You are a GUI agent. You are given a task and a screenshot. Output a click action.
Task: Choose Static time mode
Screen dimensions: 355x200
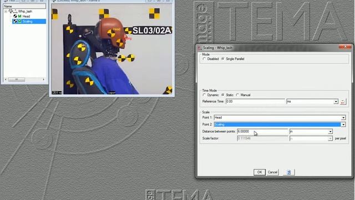223,95
